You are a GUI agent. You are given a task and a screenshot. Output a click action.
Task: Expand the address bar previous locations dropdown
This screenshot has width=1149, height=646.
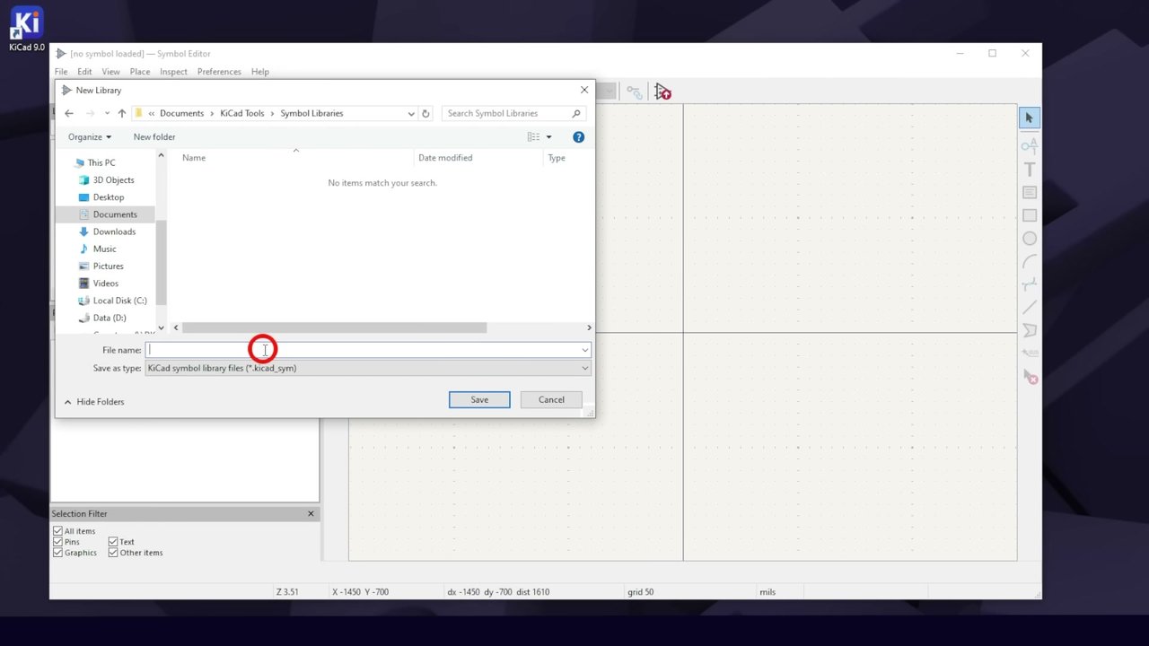pos(411,113)
